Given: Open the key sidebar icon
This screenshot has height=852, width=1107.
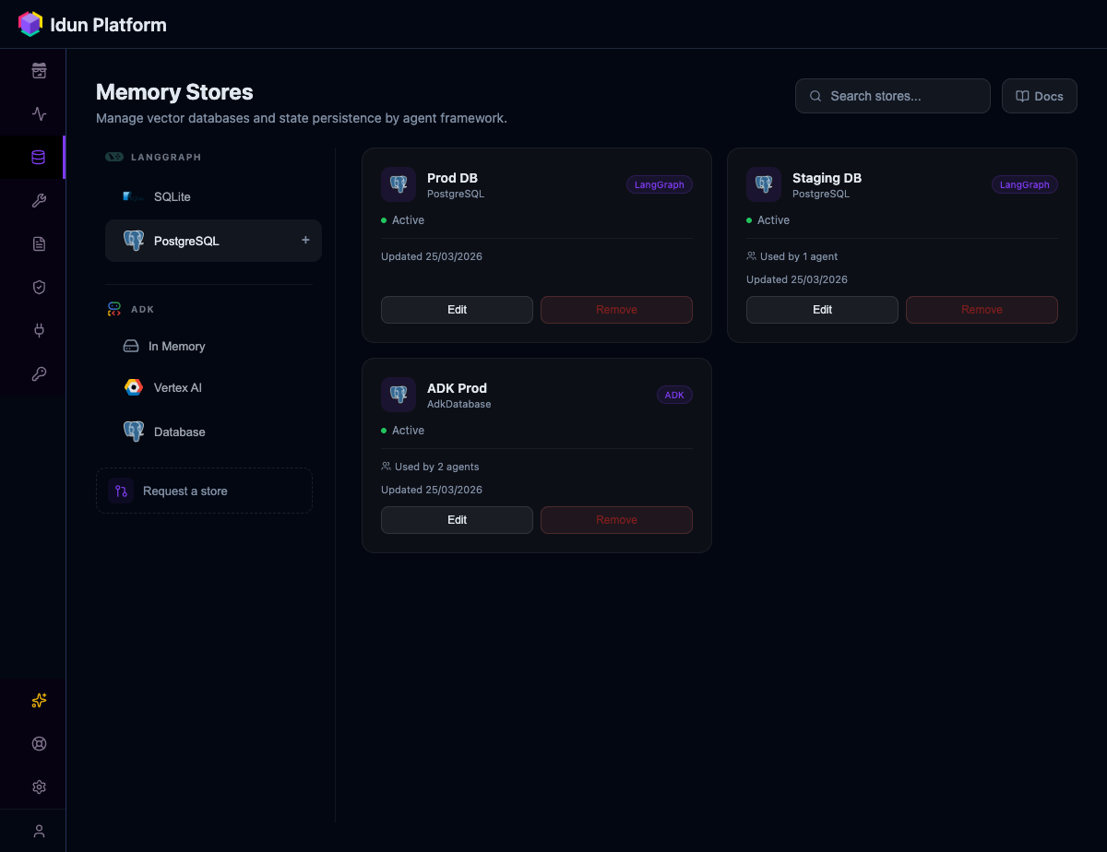Looking at the screenshot, I should click(39, 373).
